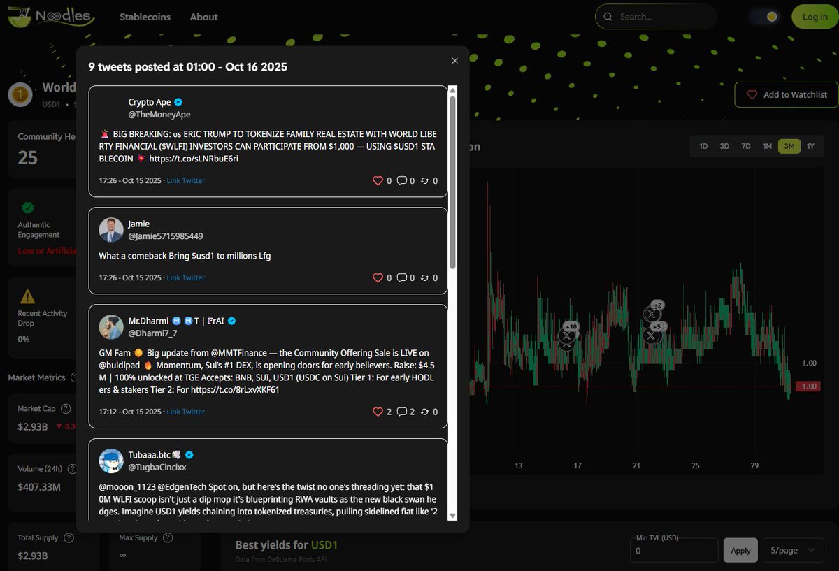Select the 3D chart range
This screenshot has height=571, width=839.
724,146
